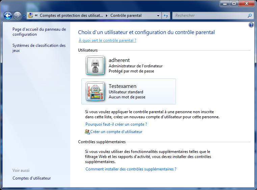Screen dimensions: 257x190
Task: Open the address bar history dropdown
Action: tap(158, 16)
